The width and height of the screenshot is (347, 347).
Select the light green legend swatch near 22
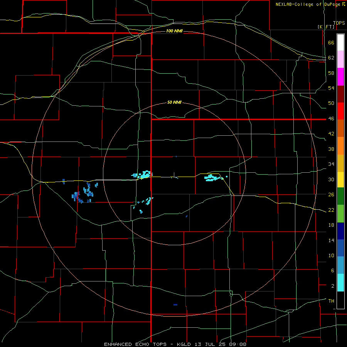tap(340, 214)
